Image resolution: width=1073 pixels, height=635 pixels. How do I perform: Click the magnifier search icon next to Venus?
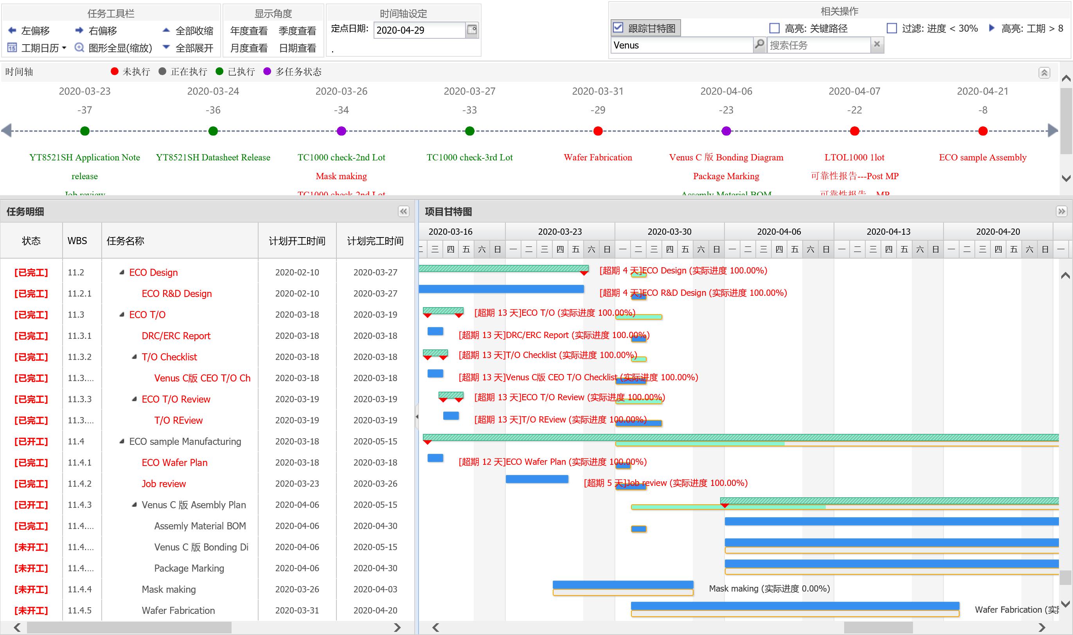pyautogui.click(x=759, y=45)
